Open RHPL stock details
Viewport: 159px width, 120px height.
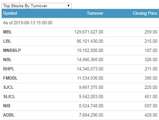(9, 69)
